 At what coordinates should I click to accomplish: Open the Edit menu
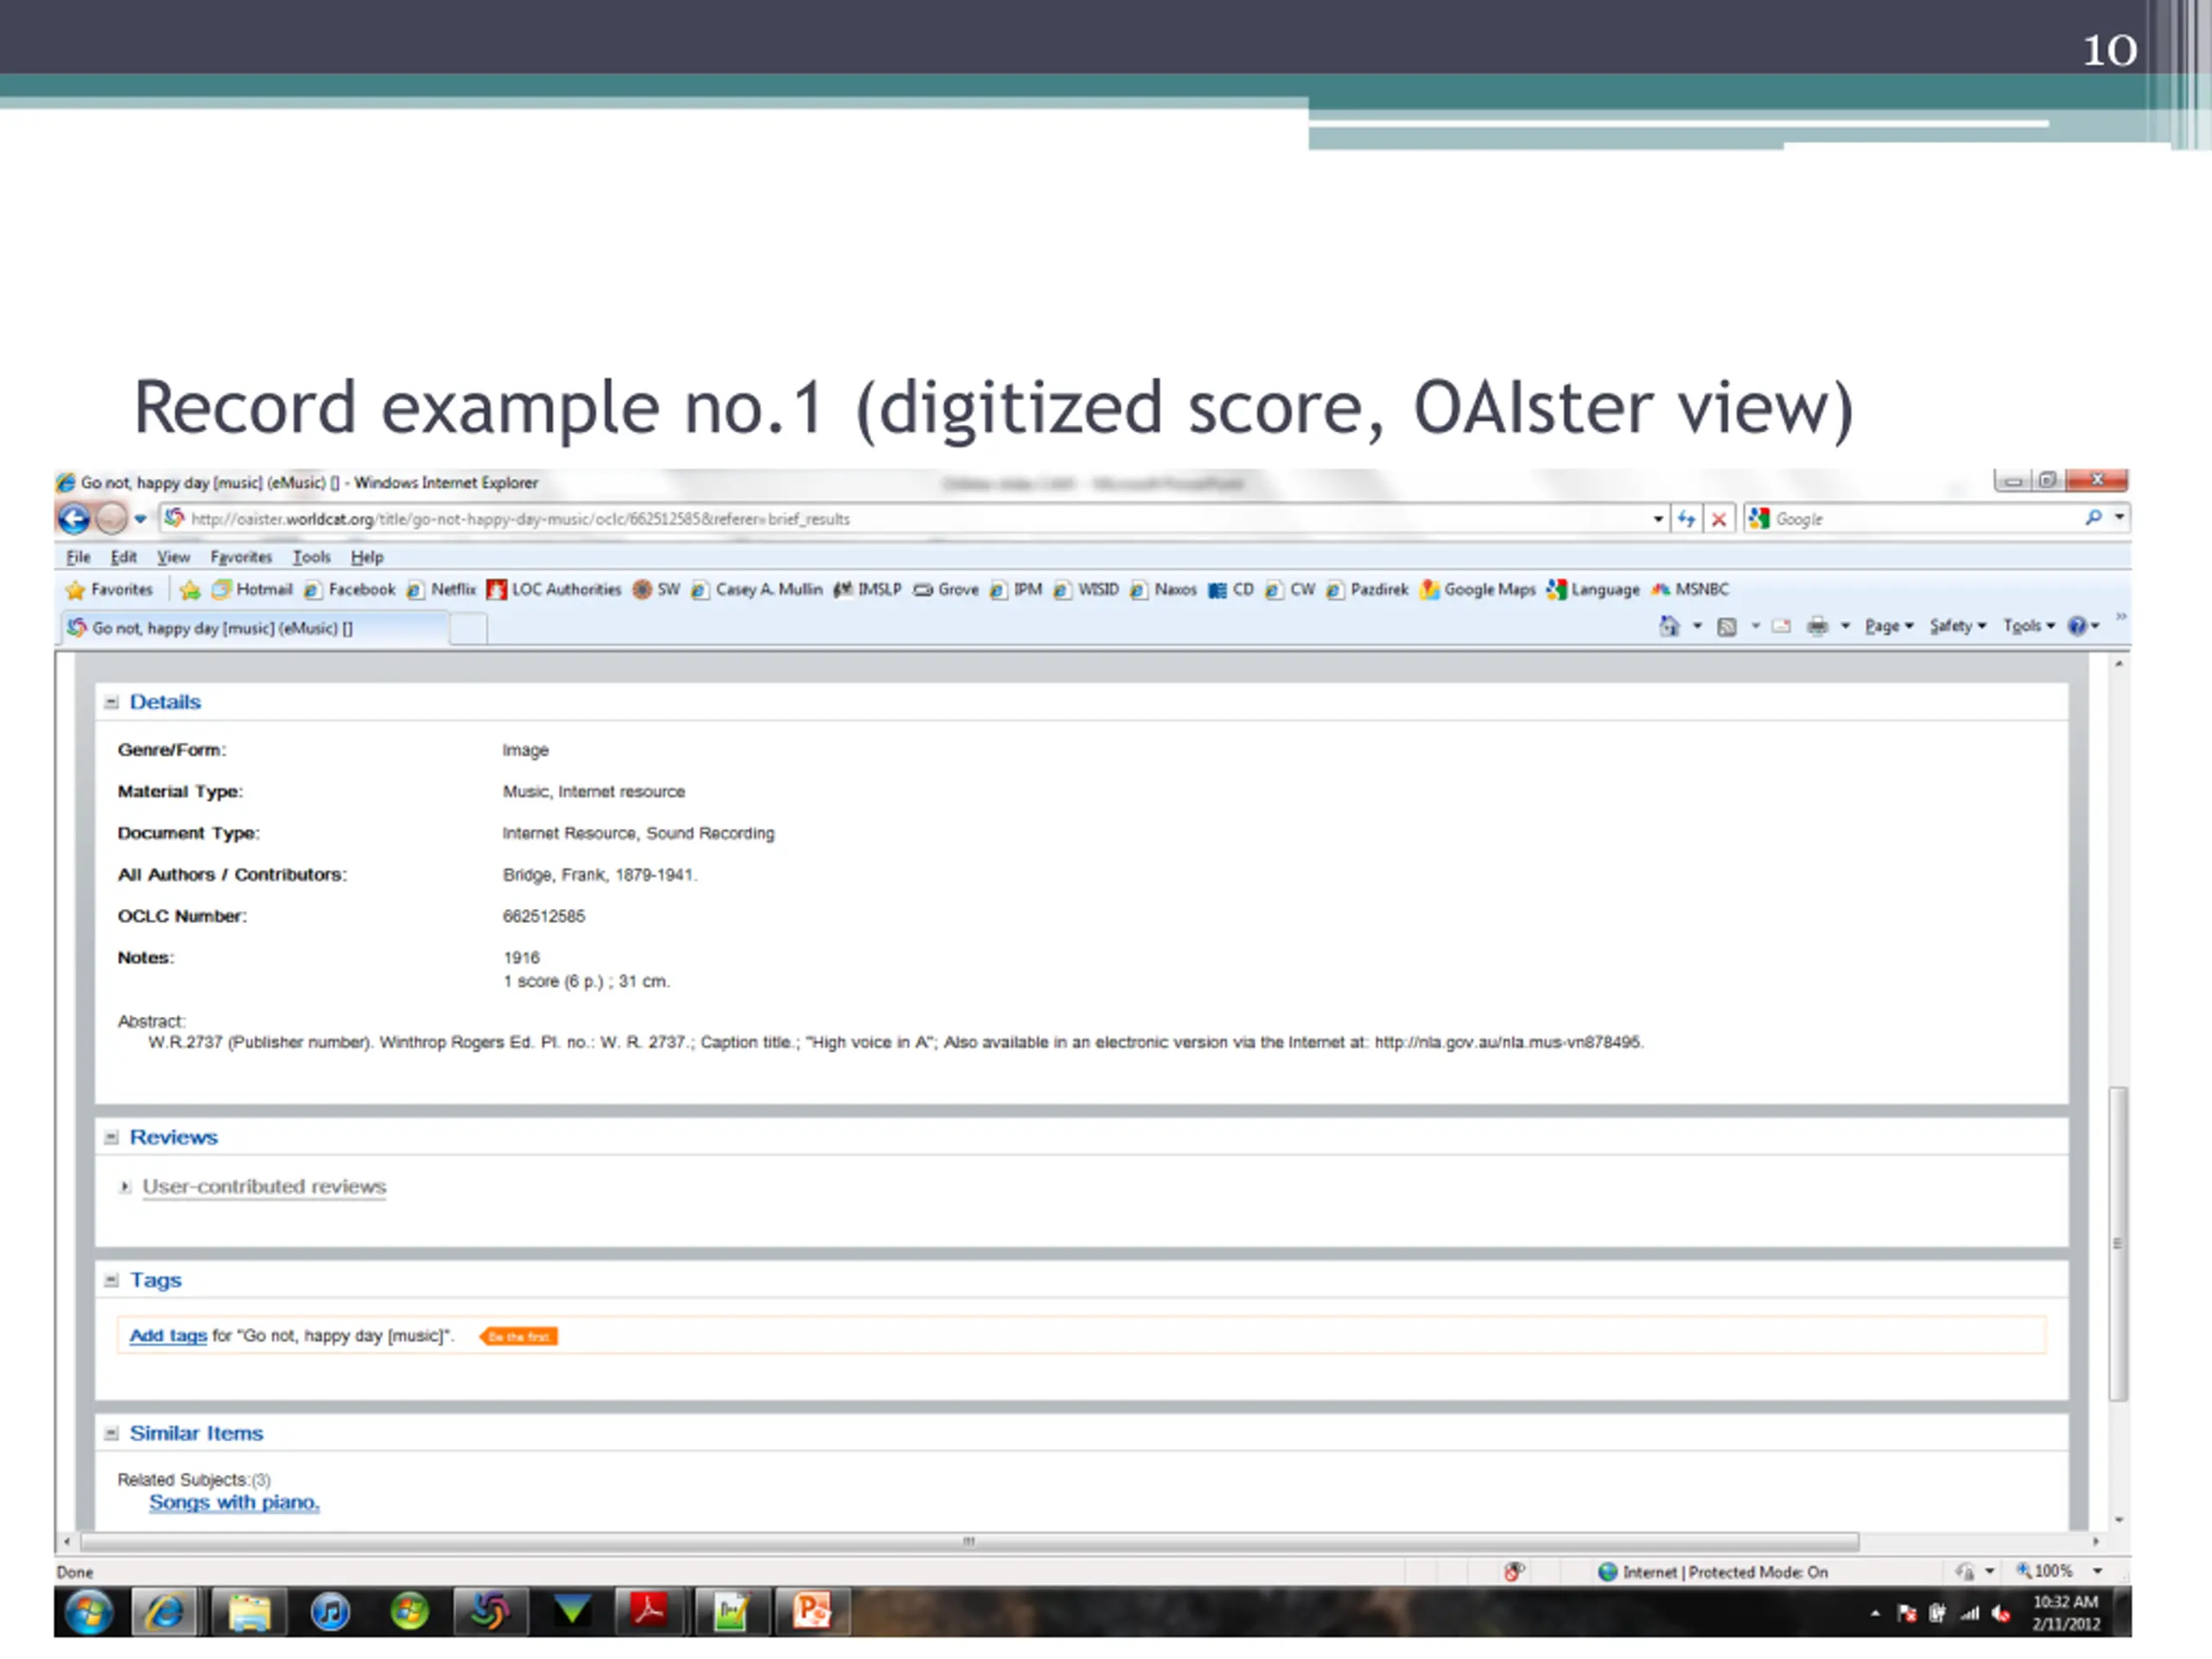coord(123,557)
